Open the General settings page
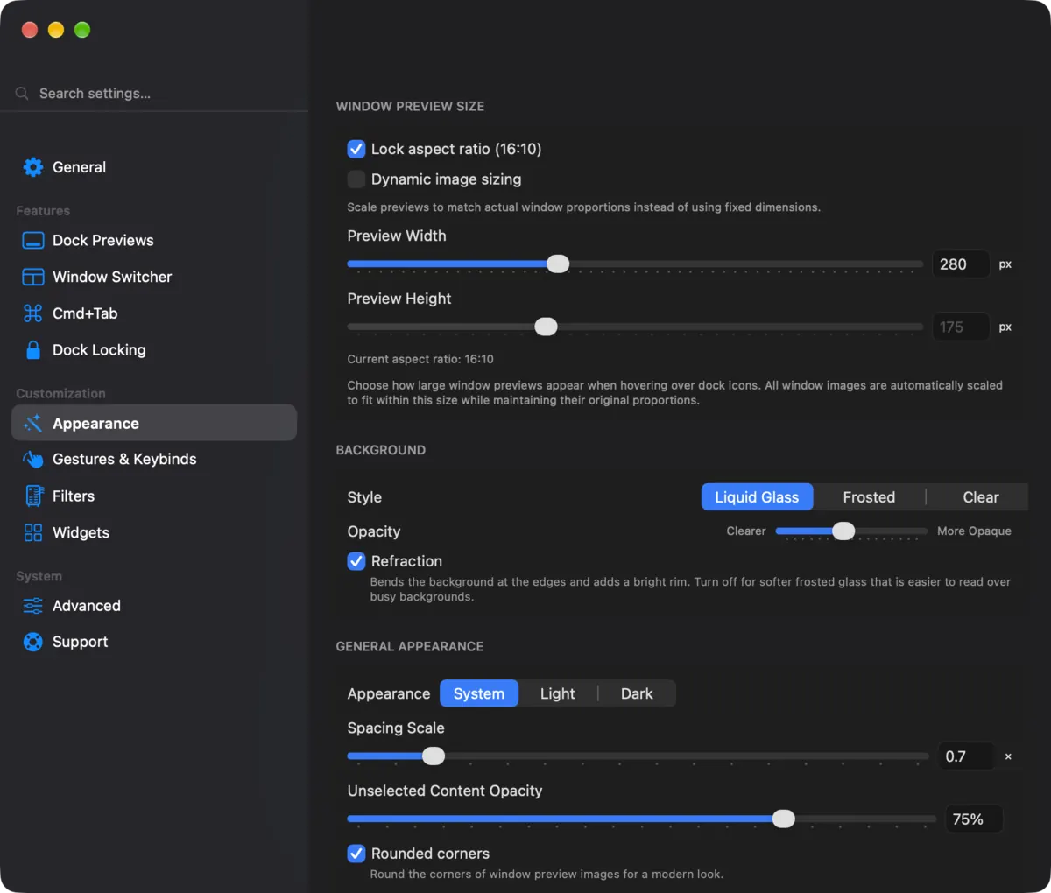 coord(154,167)
